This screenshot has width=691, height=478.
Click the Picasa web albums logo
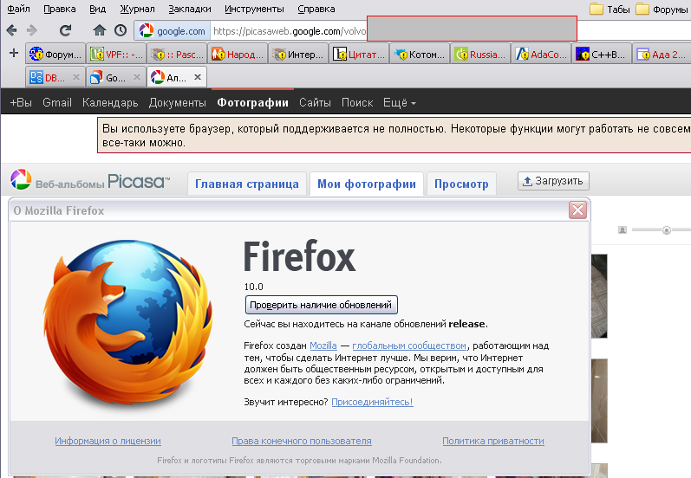[90, 182]
